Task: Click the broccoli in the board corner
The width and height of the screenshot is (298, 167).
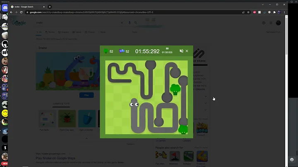Action: pos(183,129)
